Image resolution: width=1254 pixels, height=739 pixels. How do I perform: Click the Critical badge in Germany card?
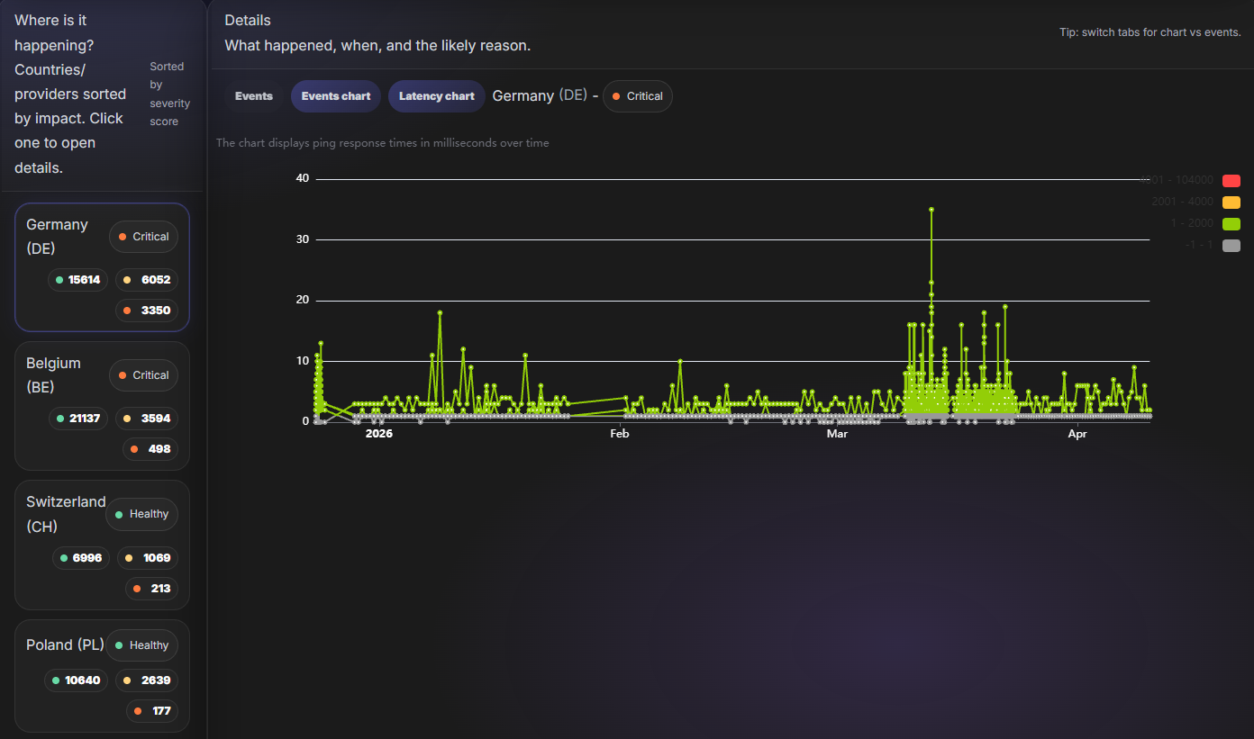pos(143,237)
